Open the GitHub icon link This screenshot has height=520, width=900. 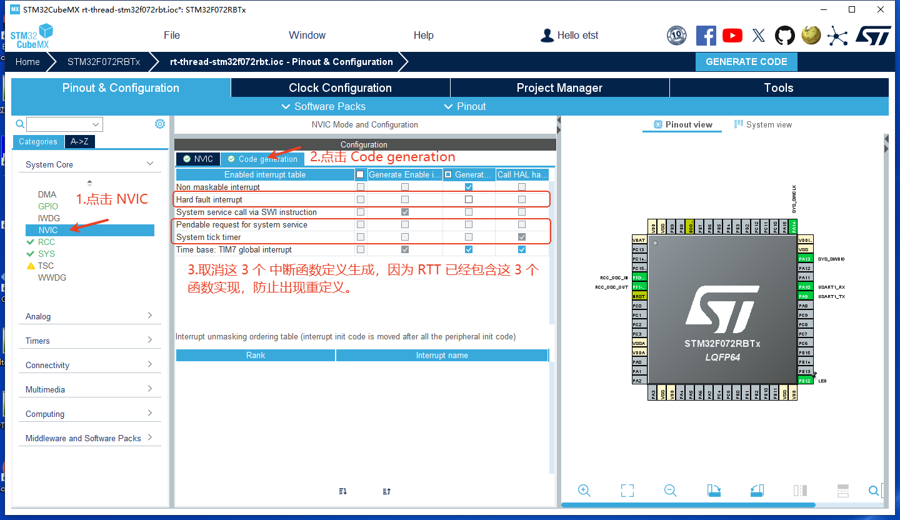coord(785,36)
